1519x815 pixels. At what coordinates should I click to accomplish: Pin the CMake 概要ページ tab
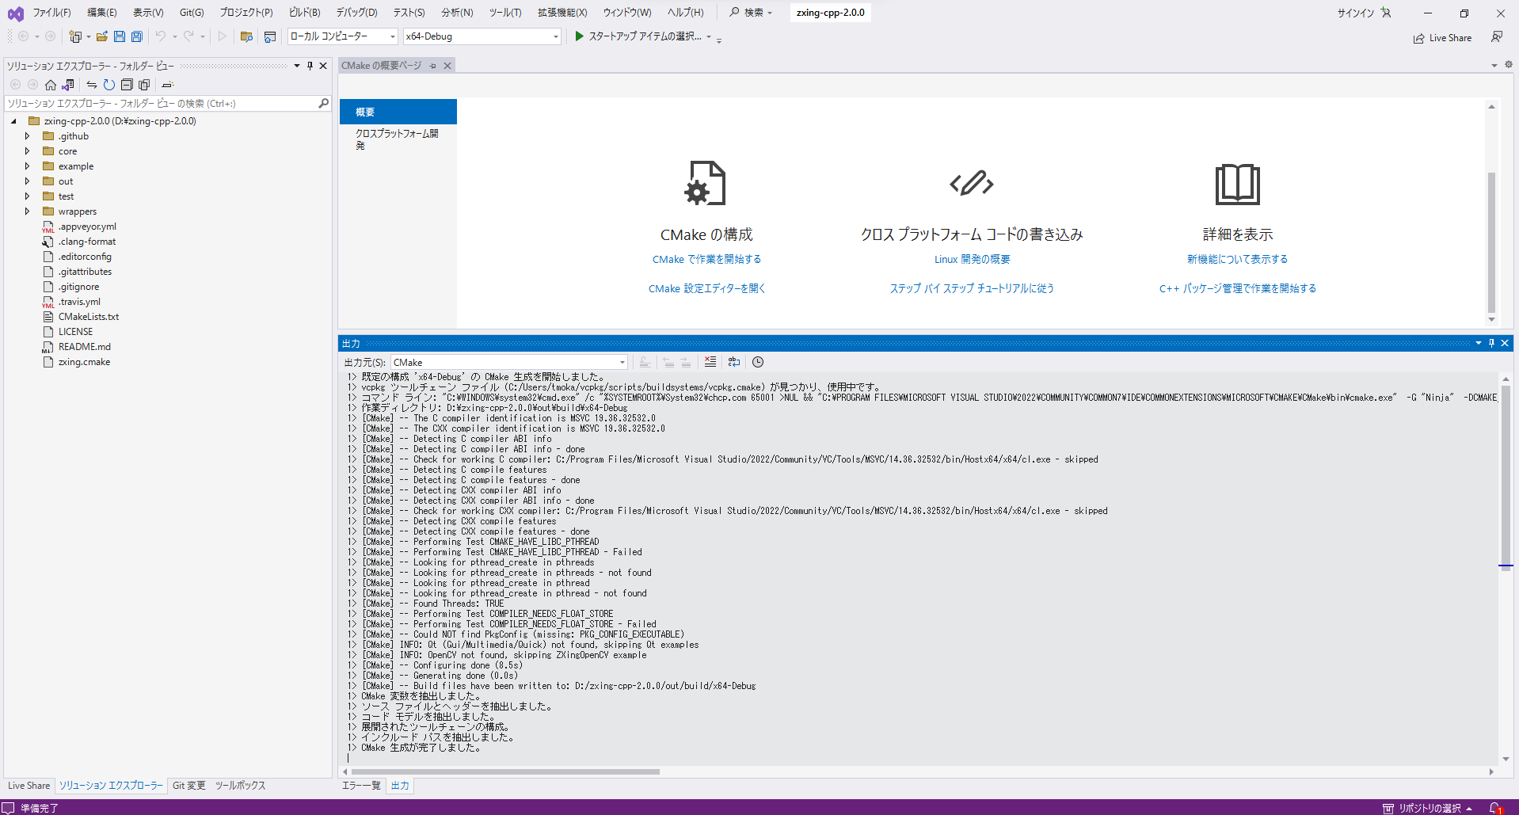(433, 65)
